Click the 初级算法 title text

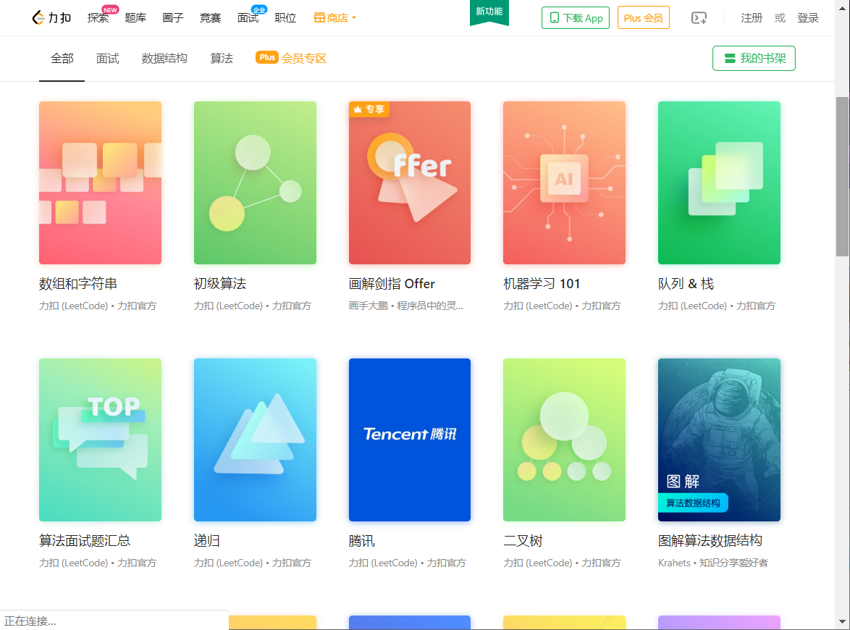(220, 284)
